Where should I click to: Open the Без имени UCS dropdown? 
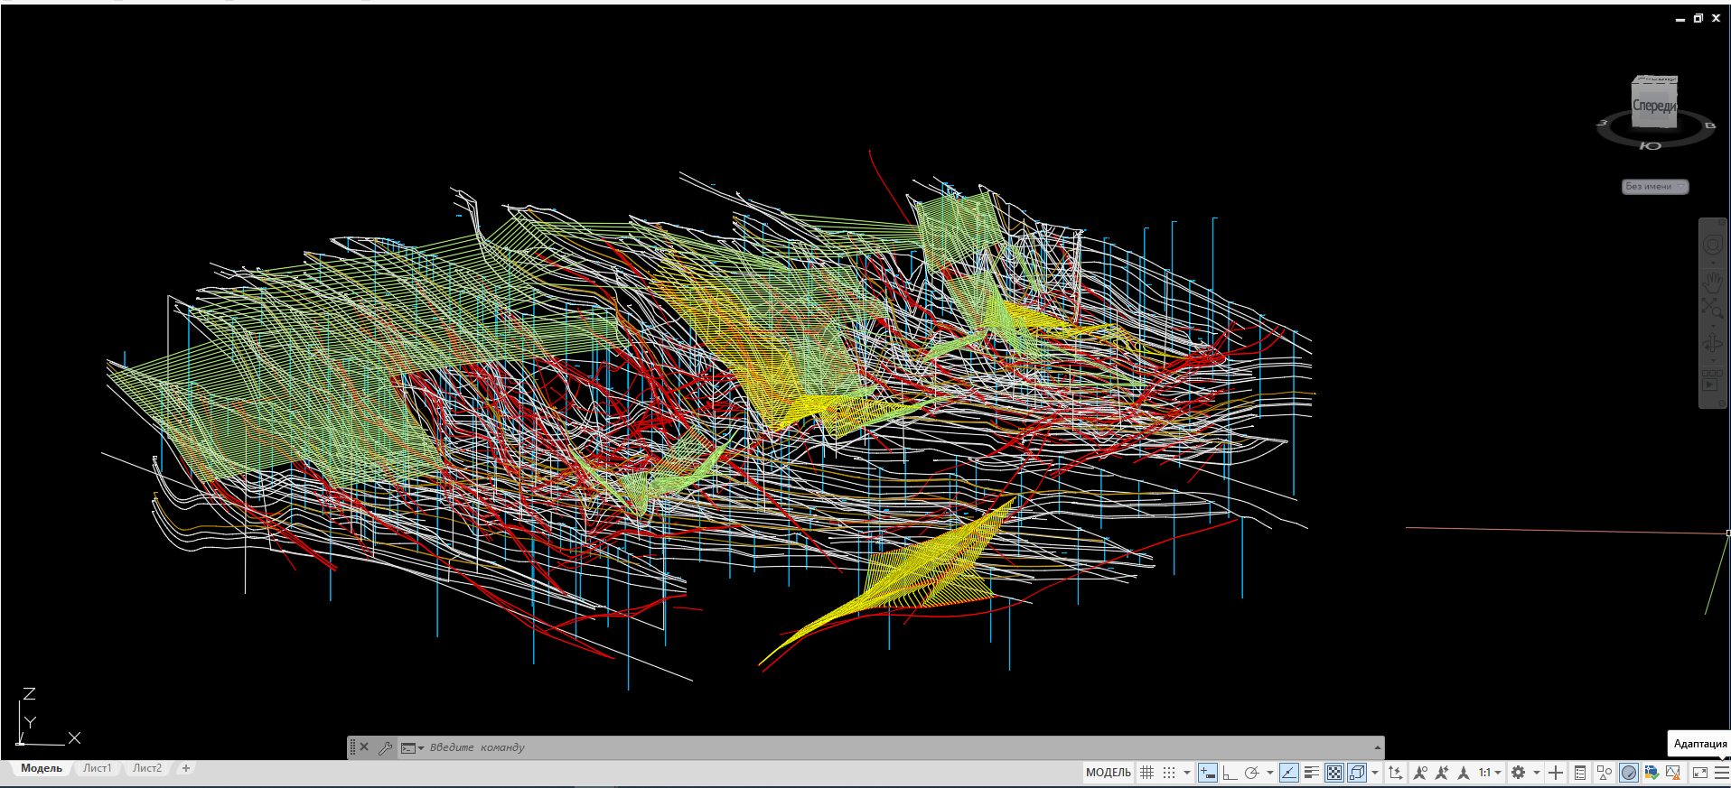point(1655,186)
